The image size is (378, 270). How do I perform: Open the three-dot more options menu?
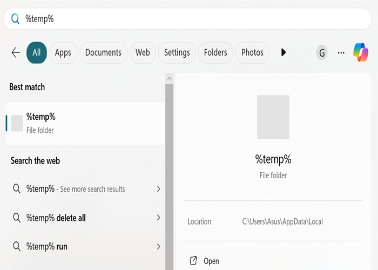341,52
